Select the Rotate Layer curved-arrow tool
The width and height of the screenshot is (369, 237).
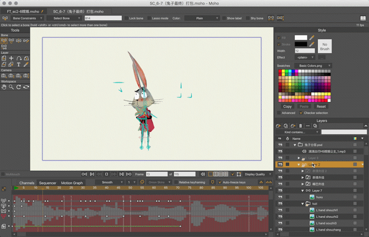pyautogui.click(x=18, y=58)
